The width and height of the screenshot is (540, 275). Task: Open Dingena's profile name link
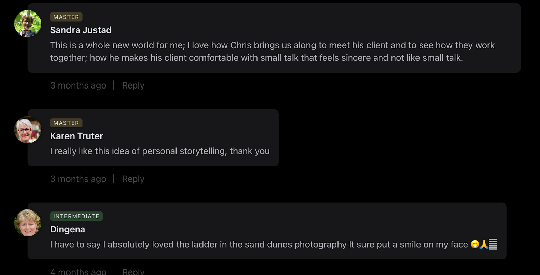tap(67, 229)
